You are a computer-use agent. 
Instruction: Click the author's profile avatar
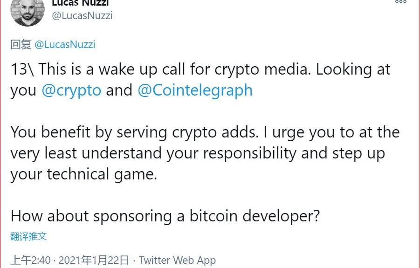click(28, 10)
